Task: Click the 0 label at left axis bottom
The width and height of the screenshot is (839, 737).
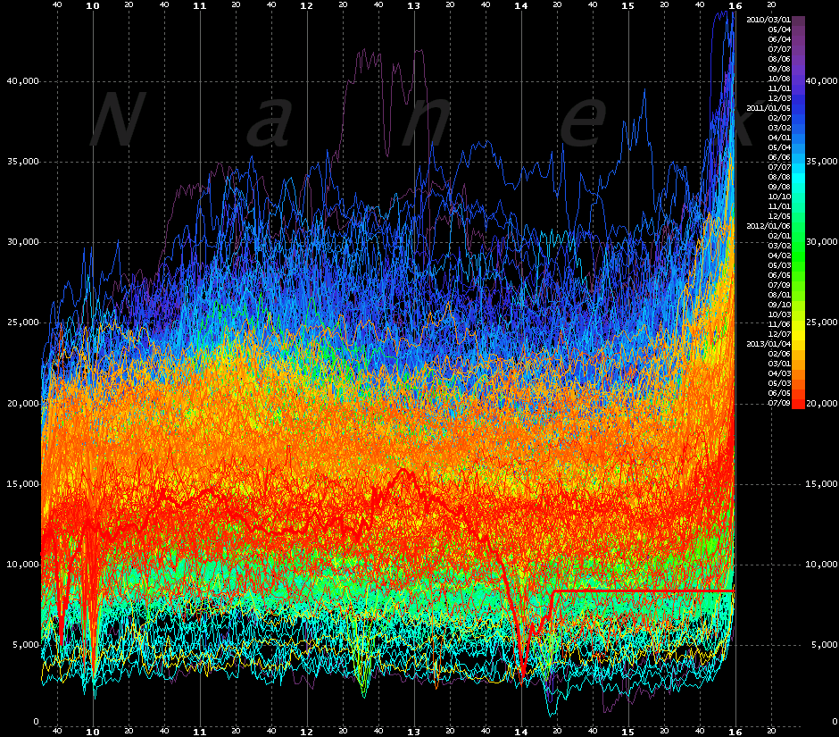Action: [36, 721]
